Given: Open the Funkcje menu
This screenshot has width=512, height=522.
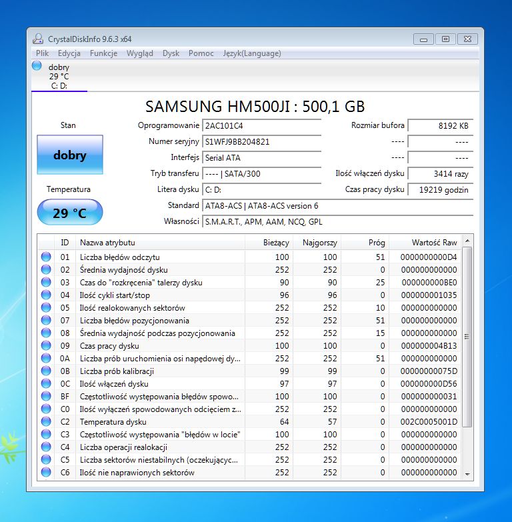Looking at the screenshot, I should tap(103, 53).
